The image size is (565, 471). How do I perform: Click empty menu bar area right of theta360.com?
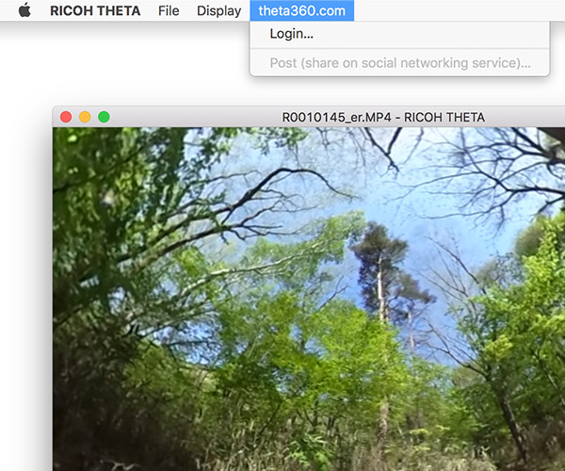pos(452,11)
